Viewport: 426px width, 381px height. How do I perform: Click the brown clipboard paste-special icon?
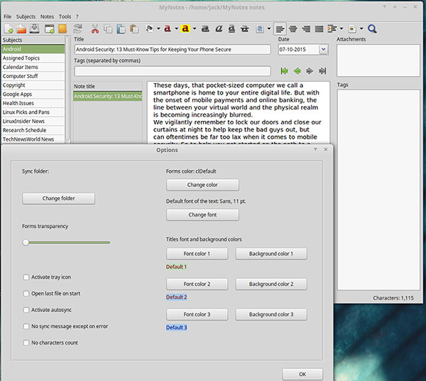[134, 28]
